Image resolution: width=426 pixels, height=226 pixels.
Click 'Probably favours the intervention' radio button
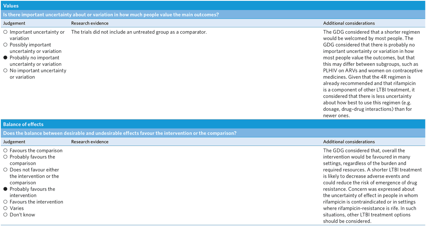pos(5,189)
